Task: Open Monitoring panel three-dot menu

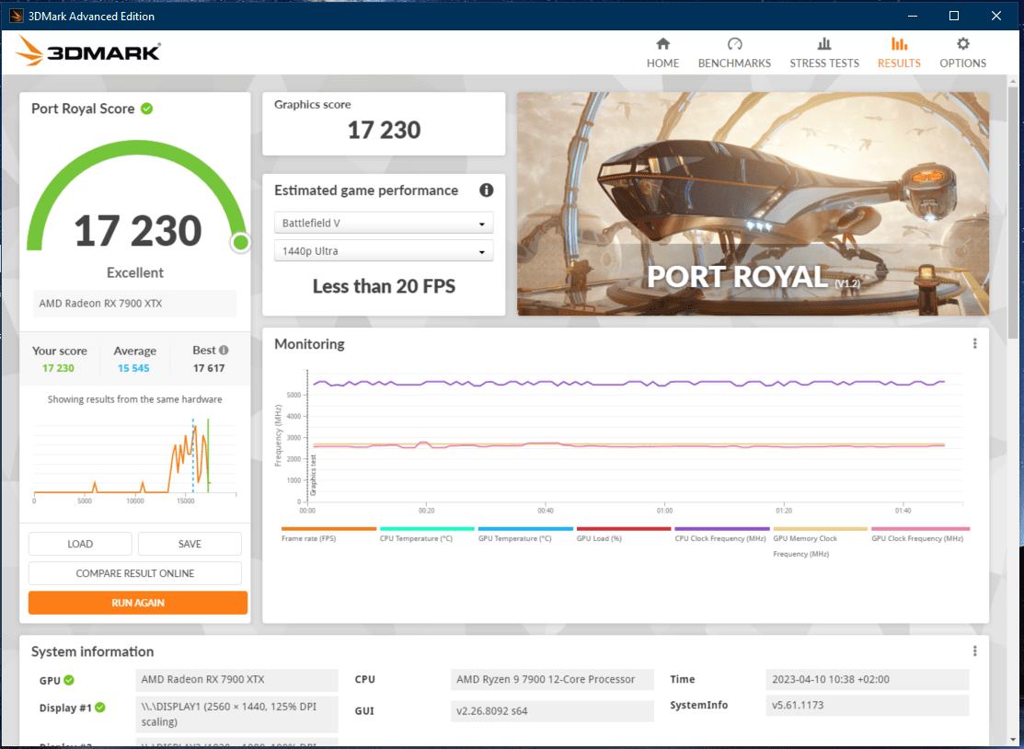Action: 974,343
